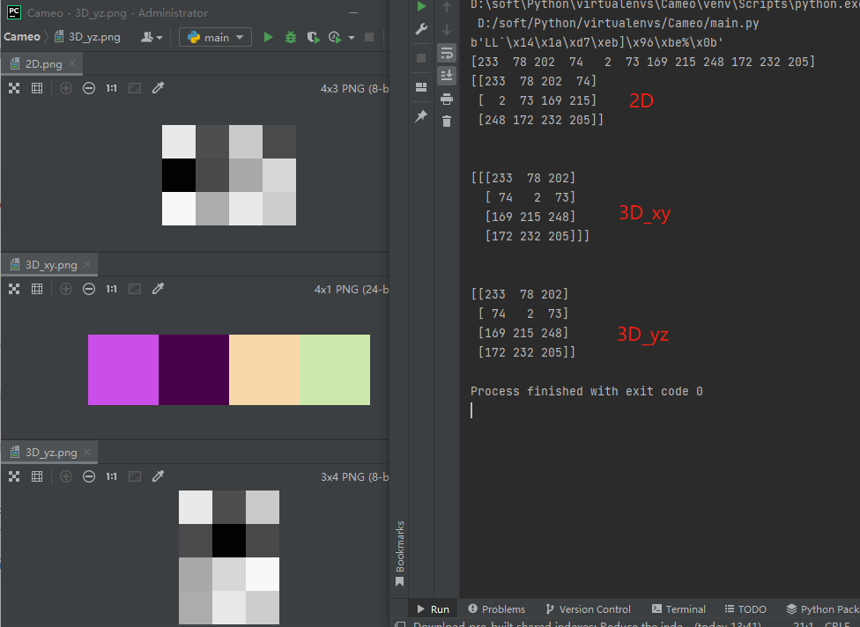Open the user account dropdown
860x627 pixels.
click(152, 37)
